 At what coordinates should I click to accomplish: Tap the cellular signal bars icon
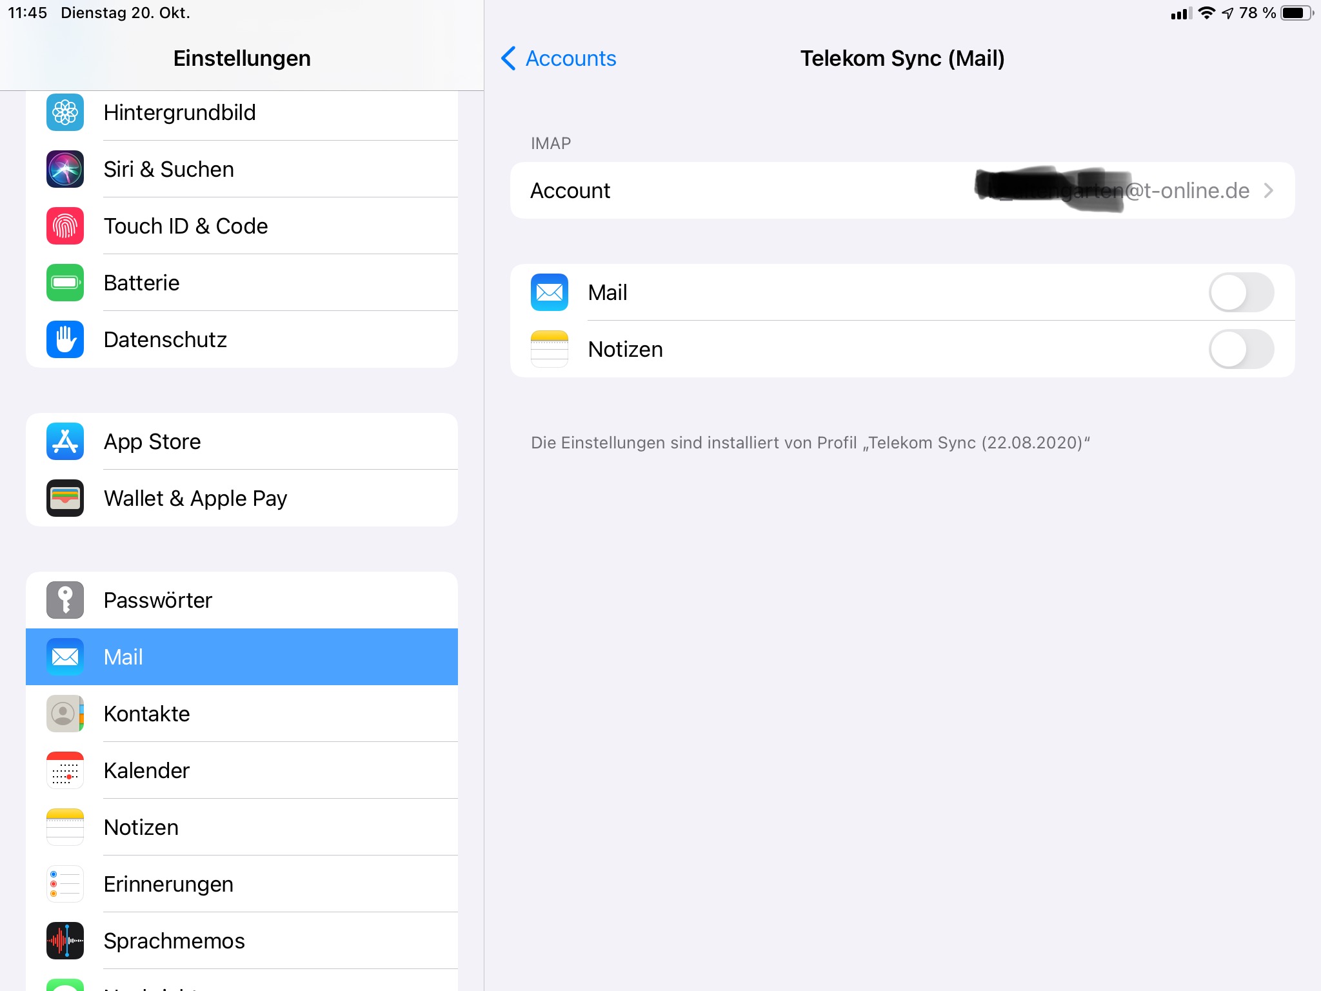tap(1181, 13)
